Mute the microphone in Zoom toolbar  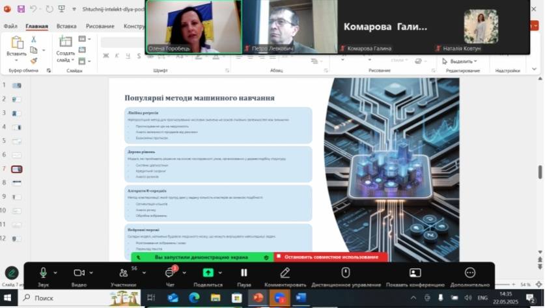coord(43,273)
